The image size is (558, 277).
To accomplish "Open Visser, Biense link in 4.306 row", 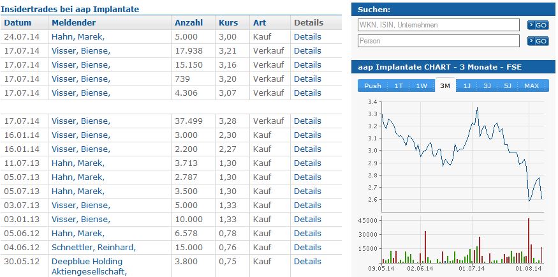I will click(x=81, y=93).
